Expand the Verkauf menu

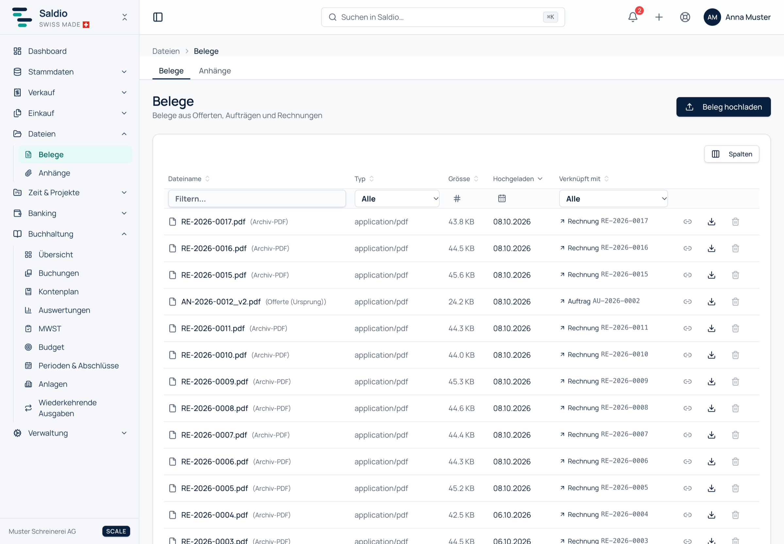coord(70,92)
